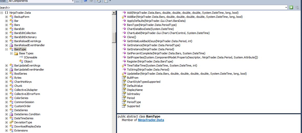
Task: Click the Clone() method icon
Action: coord(124,37)
